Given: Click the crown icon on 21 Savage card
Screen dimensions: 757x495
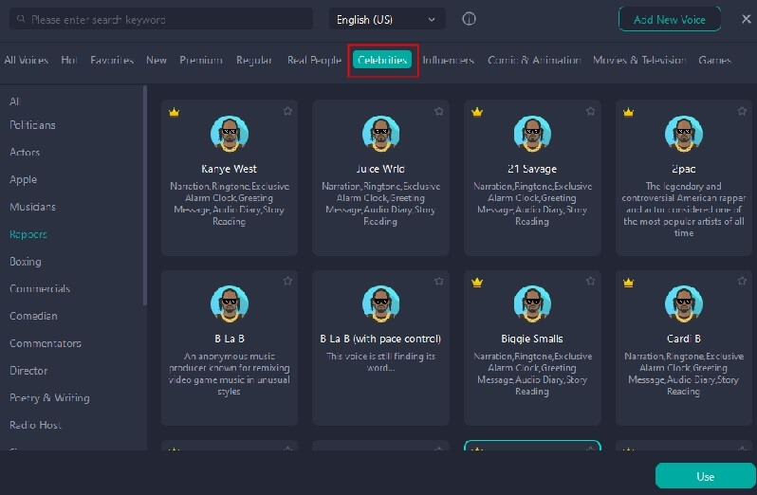Looking at the screenshot, I should pos(477,112).
